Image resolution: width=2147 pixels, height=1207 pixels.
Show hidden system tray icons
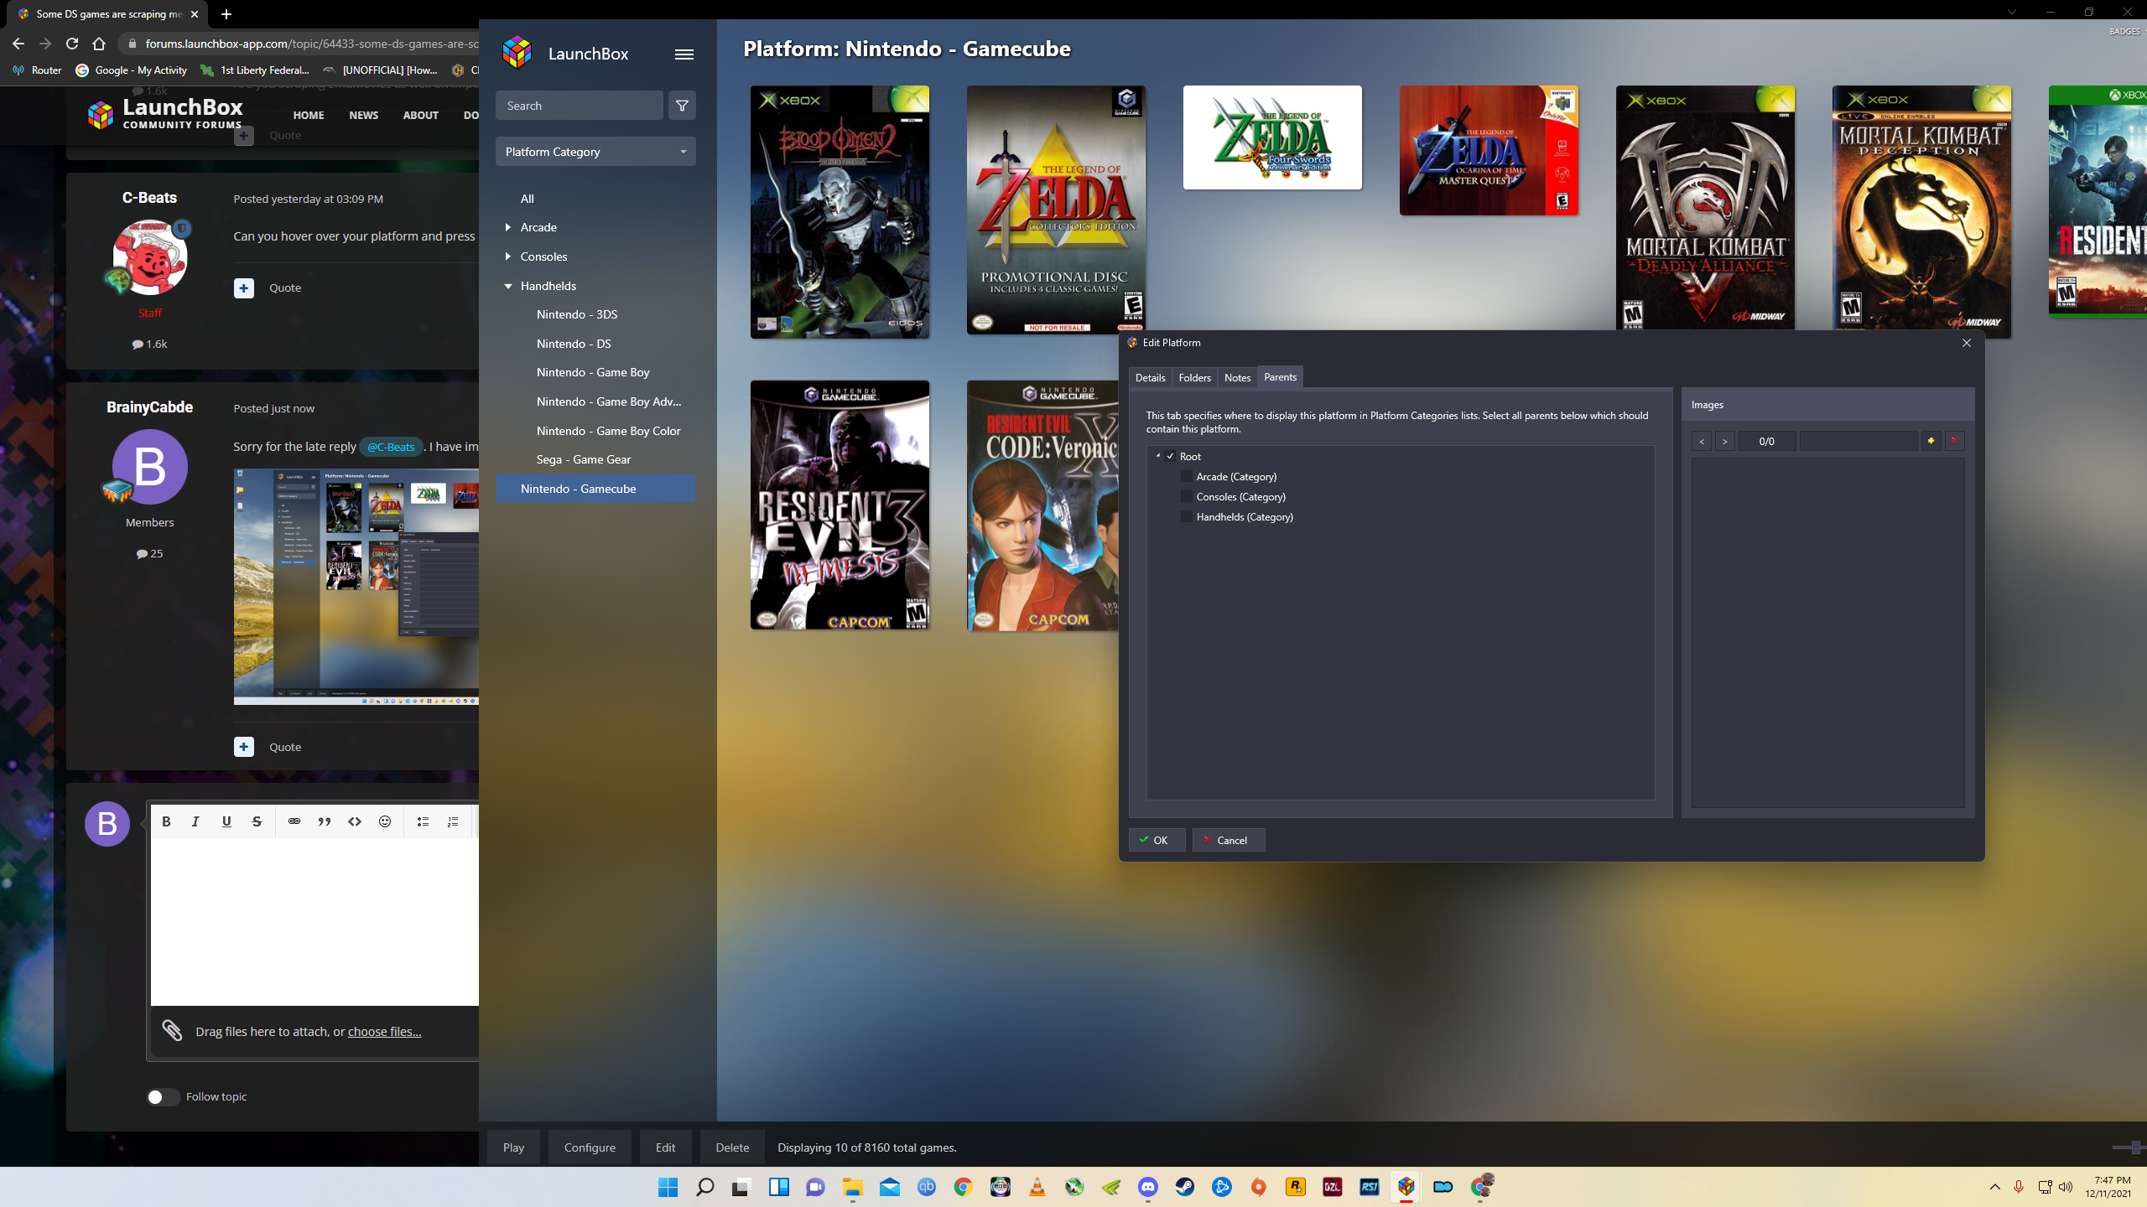[1995, 1187]
